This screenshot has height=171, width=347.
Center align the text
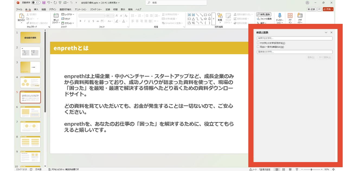pos(137,21)
